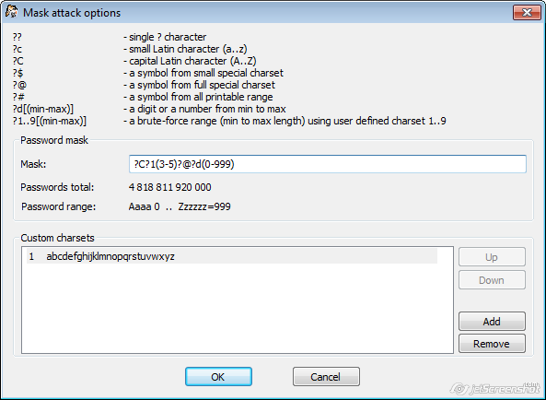Viewport: 546px width, 400px height.
Task: Move the charset Up in the list
Action: pos(492,257)
